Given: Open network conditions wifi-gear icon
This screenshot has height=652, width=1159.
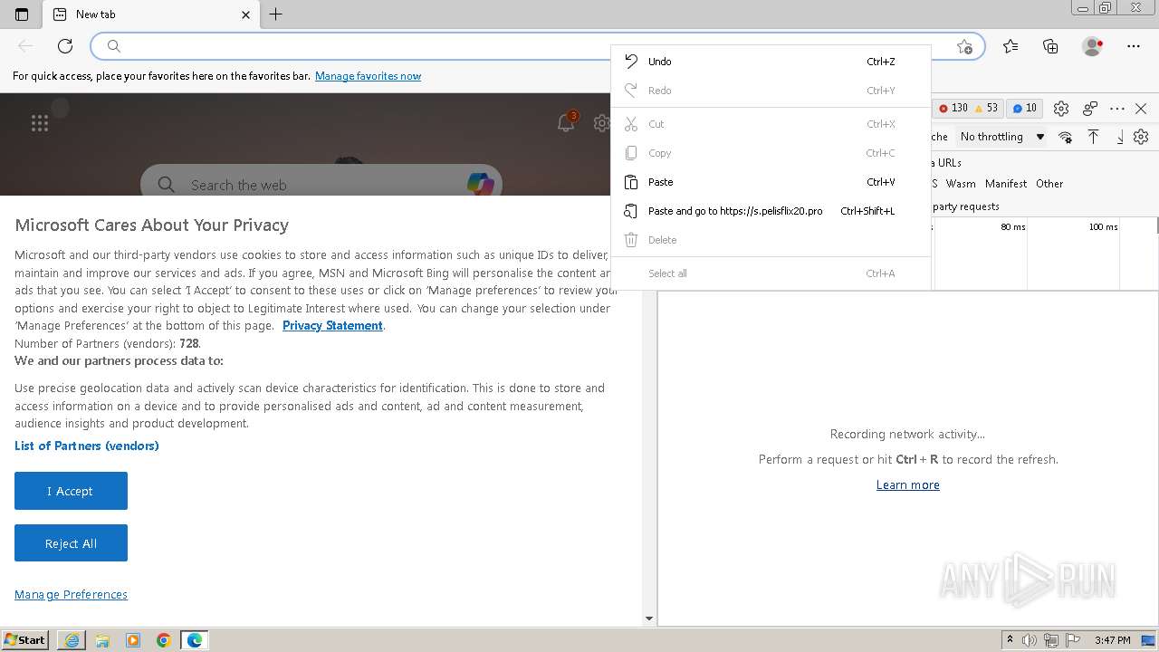Looking at the screenshot, I should coord(1066,137).
